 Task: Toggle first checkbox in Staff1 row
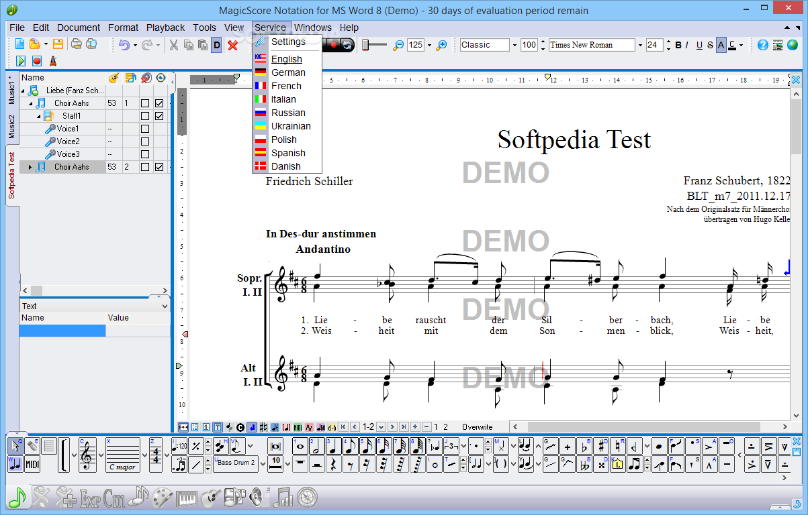click(x=144, y=116)
